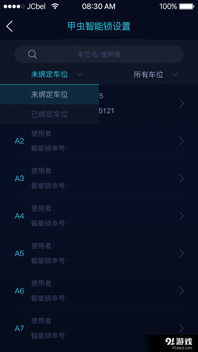Open details via chevron on parking space A3

tap(182, 178)
